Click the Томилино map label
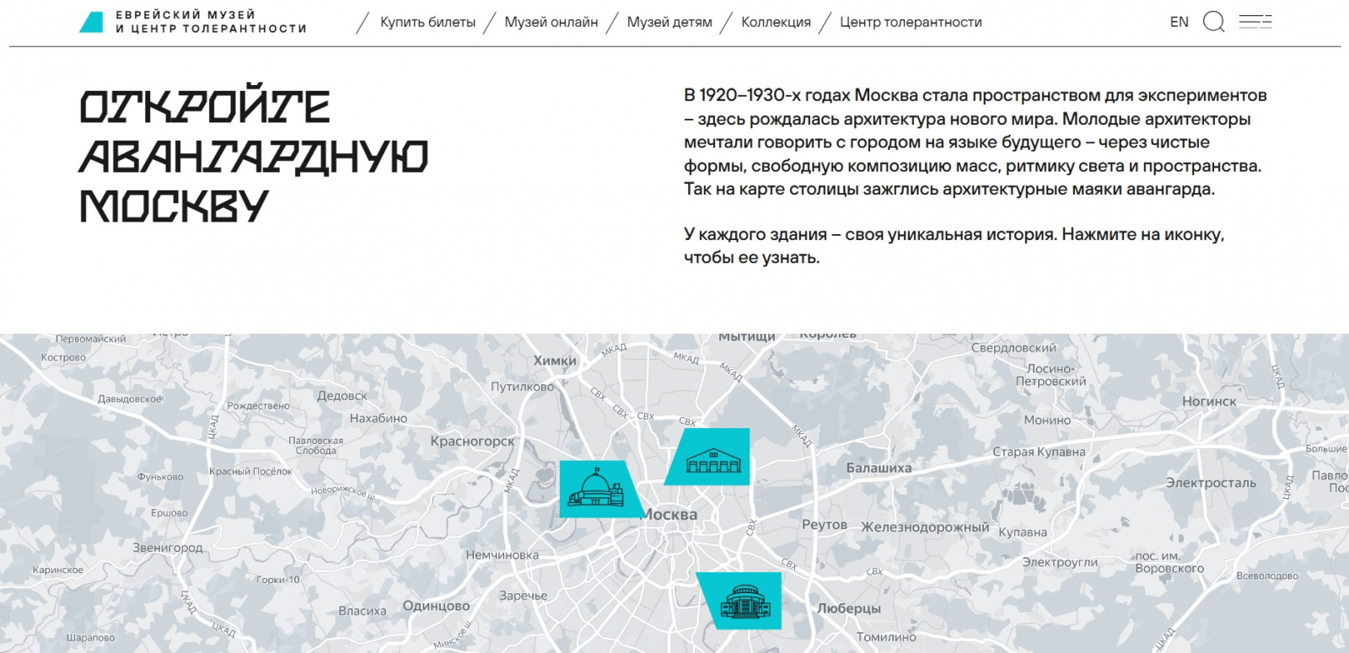The image size is (1349, 653). pyautogui.click(x=886, y=637)
